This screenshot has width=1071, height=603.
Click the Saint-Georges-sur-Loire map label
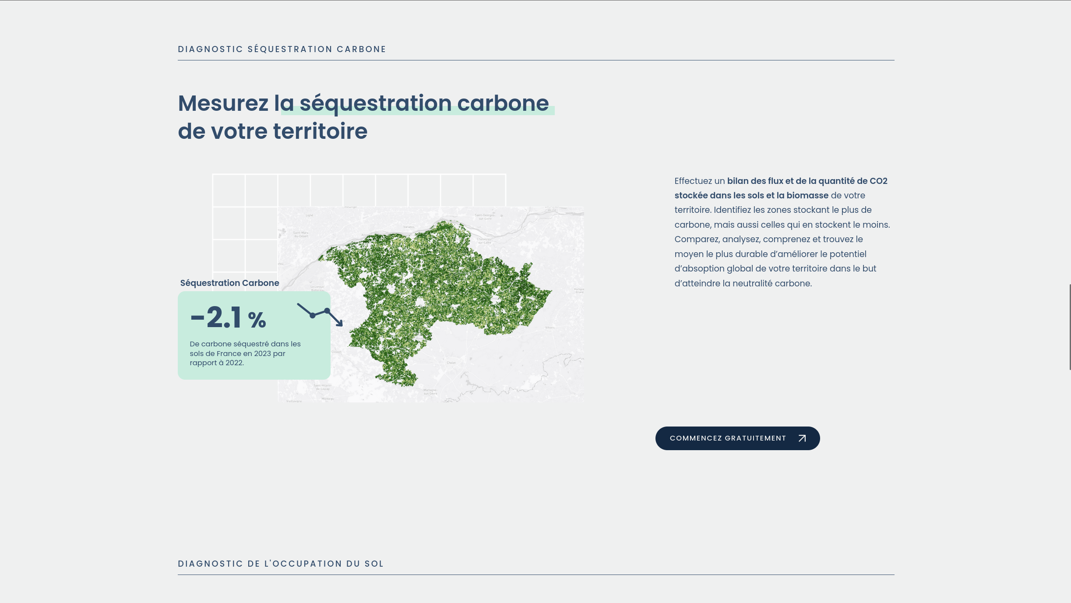485,216
